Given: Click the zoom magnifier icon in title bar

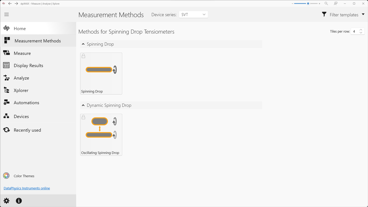Looking at the screenshot, I should tap(326, 4).
